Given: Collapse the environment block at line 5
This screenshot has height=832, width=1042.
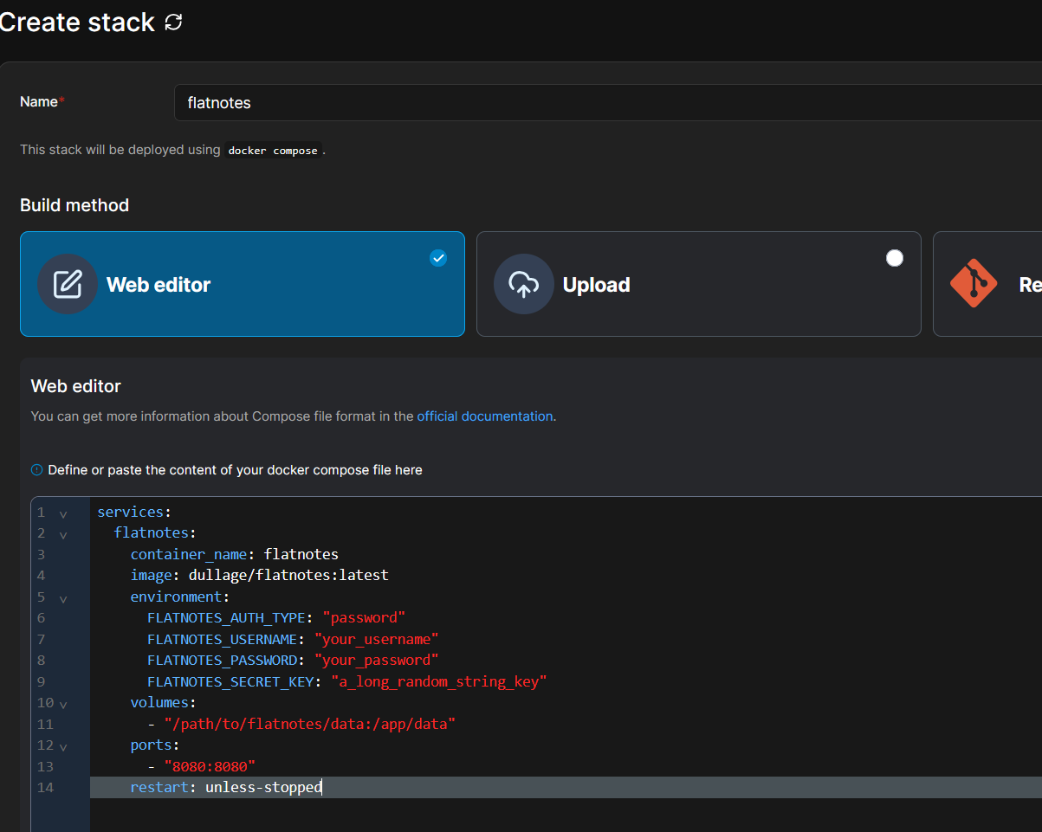Looking at the screenshot, I should [x=63, y=598].
